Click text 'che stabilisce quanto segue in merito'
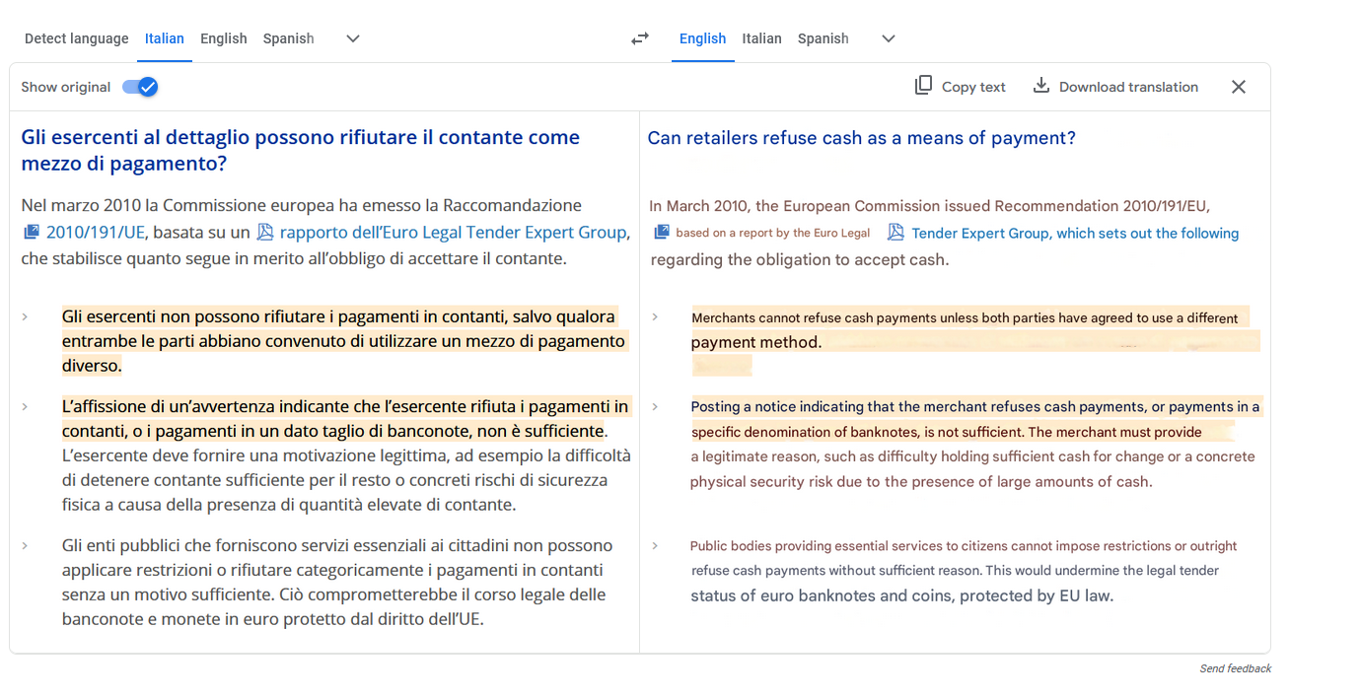The height and width of the screenshot is (699, 1361). [x=294, y=259]
